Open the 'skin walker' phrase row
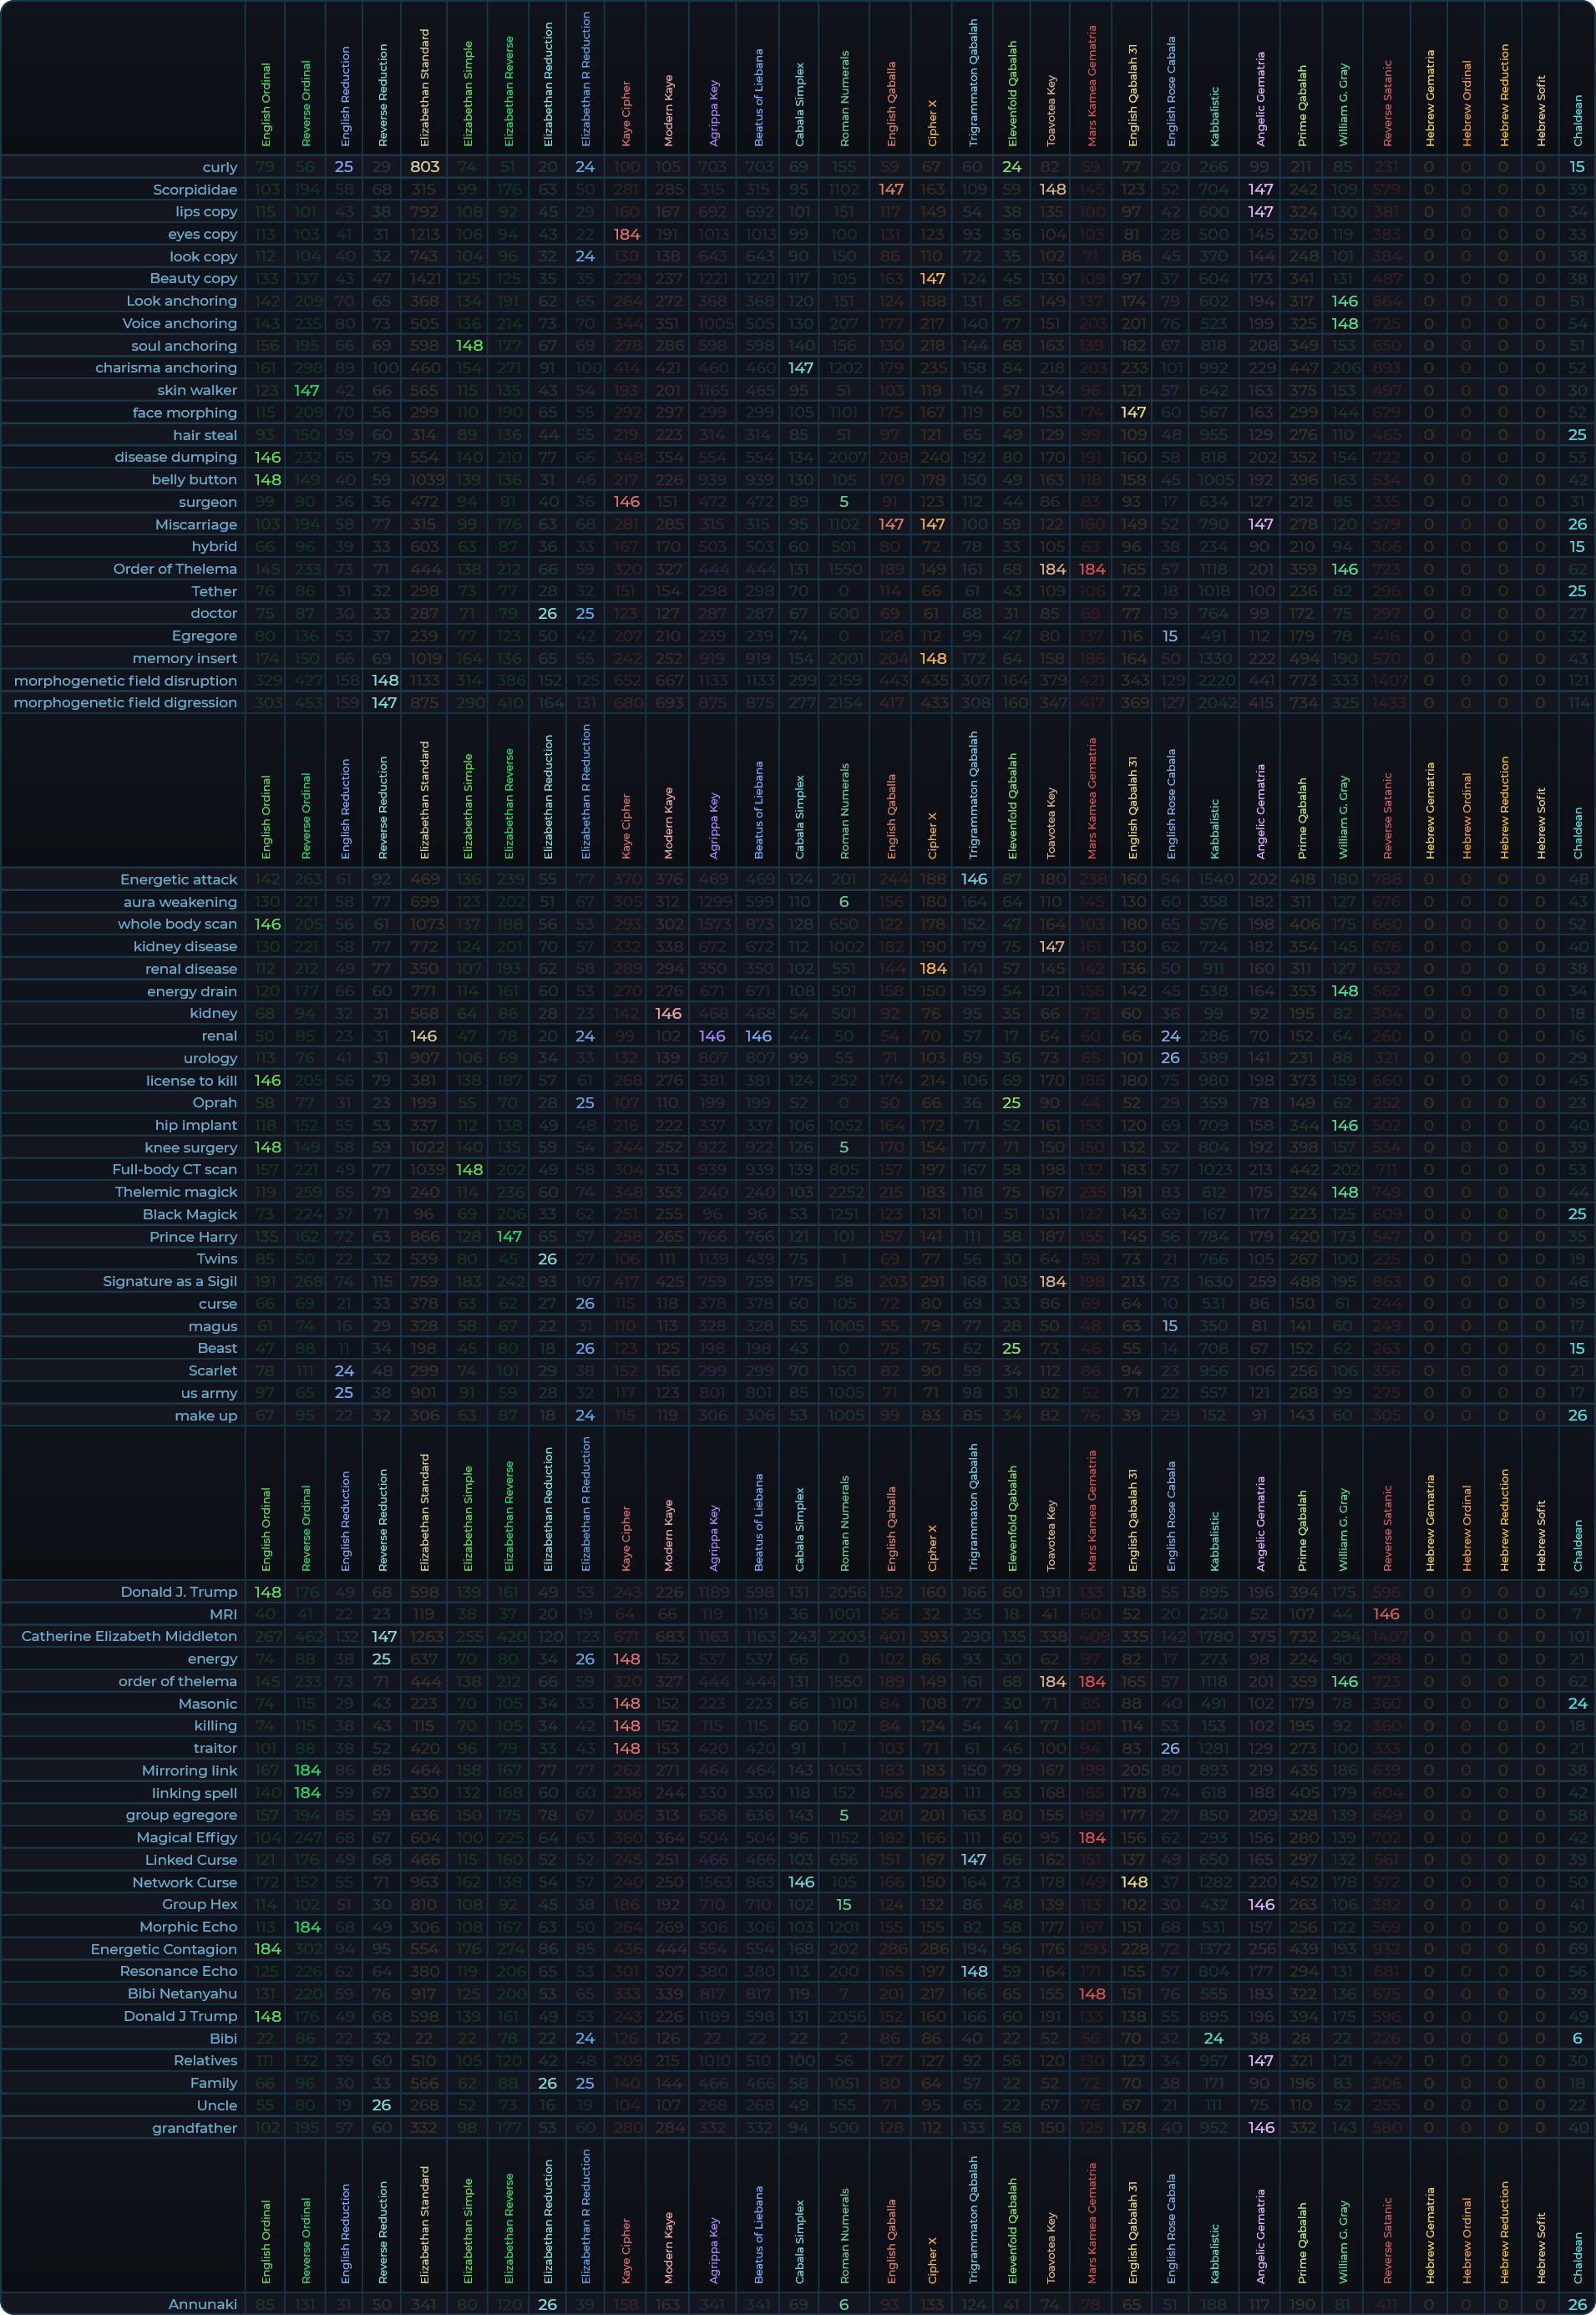This screenshot has height=2315, width=1596. tap(197, 391)
